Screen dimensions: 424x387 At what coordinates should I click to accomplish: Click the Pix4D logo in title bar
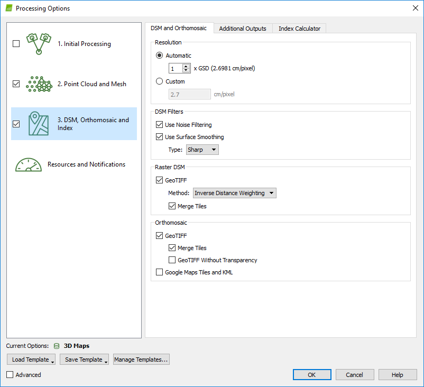tap(8, 8)
